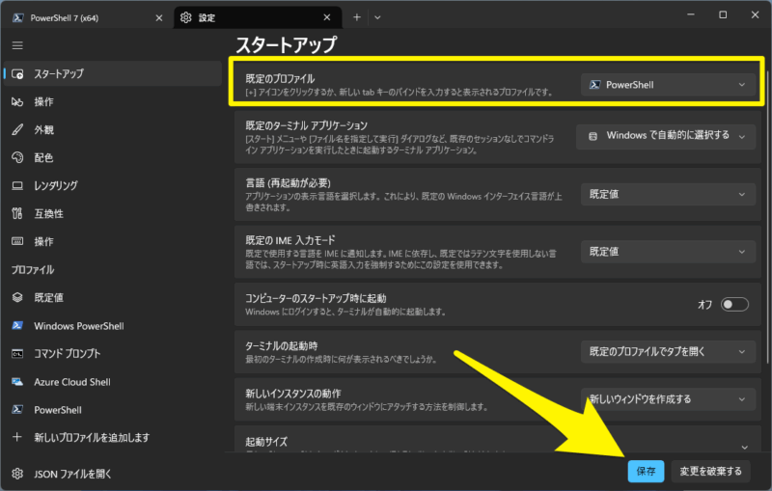Open the 既定の IME 入力モード dropdown
This screenshot has width=772, height=491.
tap(668, 252)
